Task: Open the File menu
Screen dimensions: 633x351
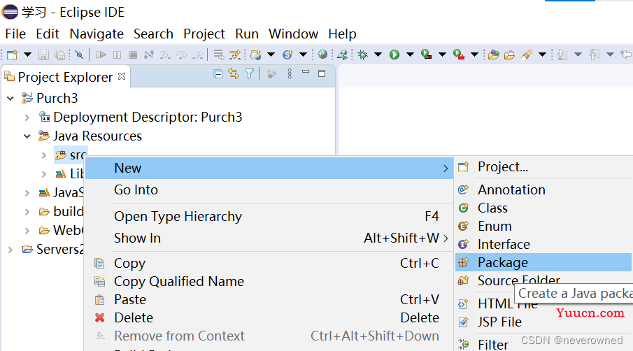Action: pos(15,34)
